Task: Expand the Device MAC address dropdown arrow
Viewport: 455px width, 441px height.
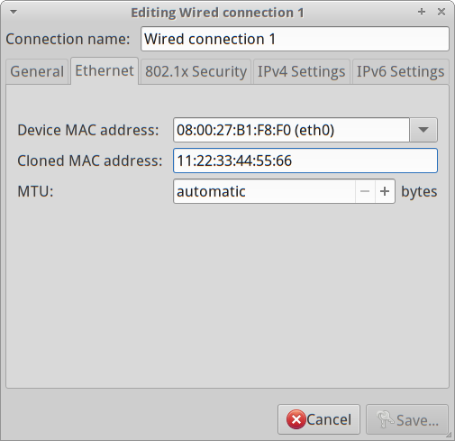Action: click(423, 130)
